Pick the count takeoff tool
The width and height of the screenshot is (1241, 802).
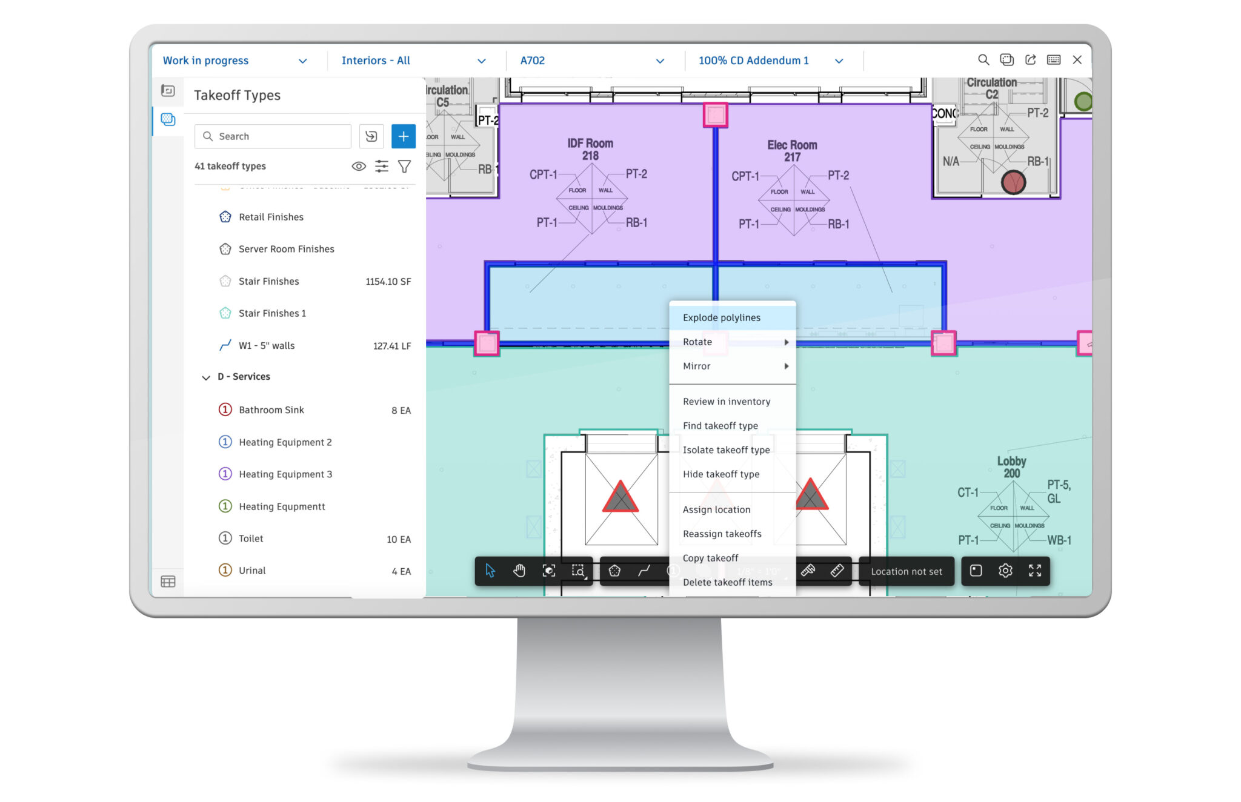tap(673, 570)
